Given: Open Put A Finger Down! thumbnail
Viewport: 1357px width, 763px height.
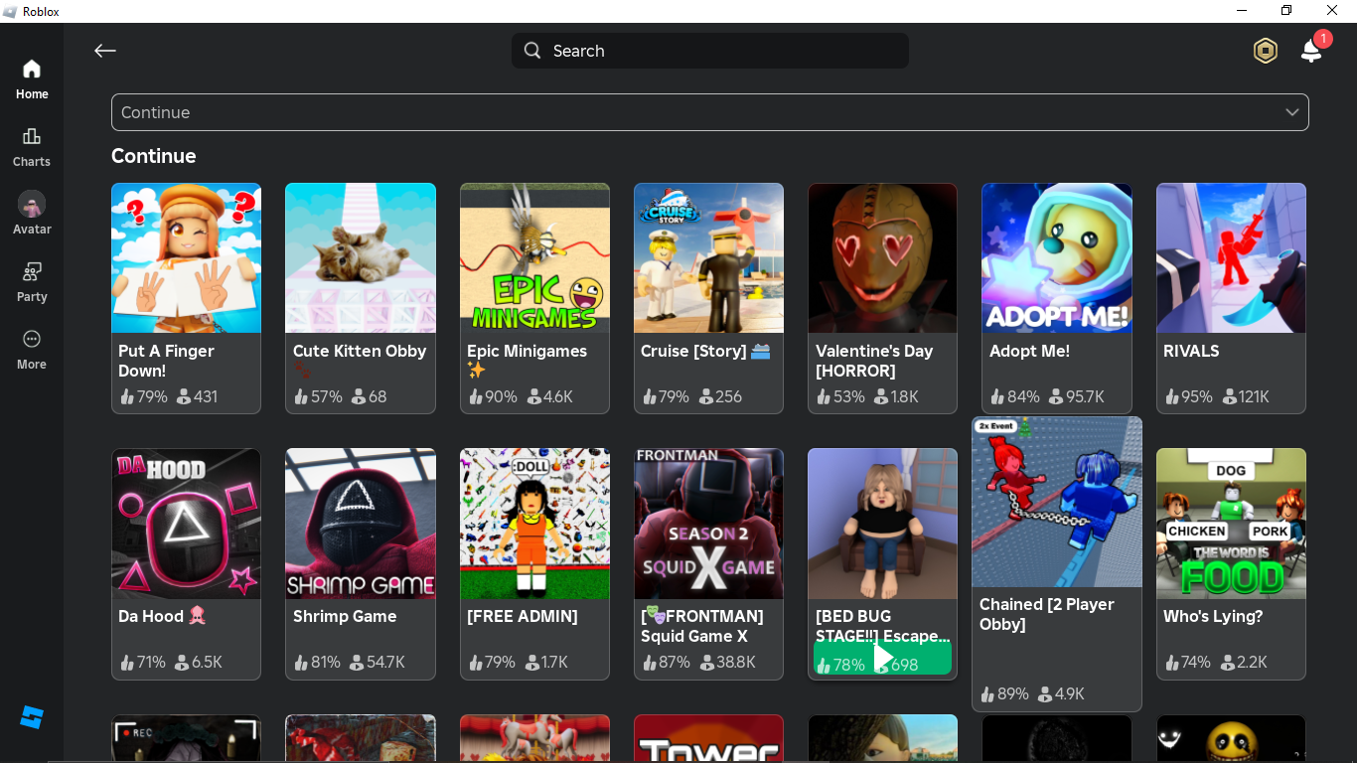Looking at the screenshot, I should pos(187,258).
